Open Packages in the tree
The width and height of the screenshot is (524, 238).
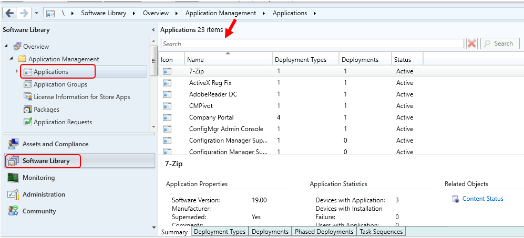46,110
